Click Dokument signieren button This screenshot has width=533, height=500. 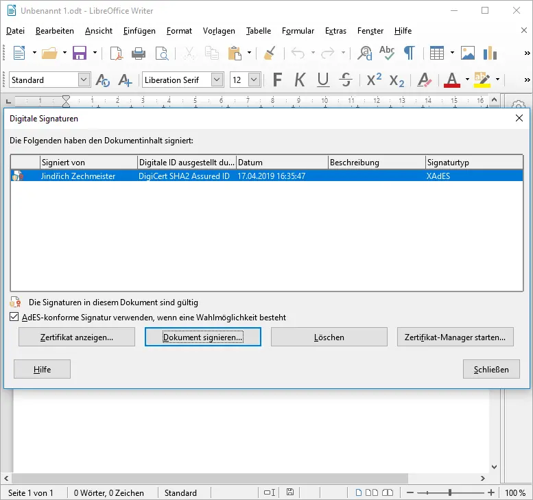(x=203, y=337)
